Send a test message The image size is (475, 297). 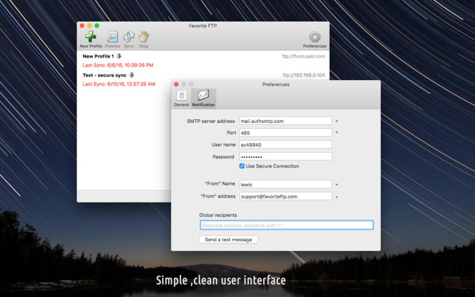[229, 239]
